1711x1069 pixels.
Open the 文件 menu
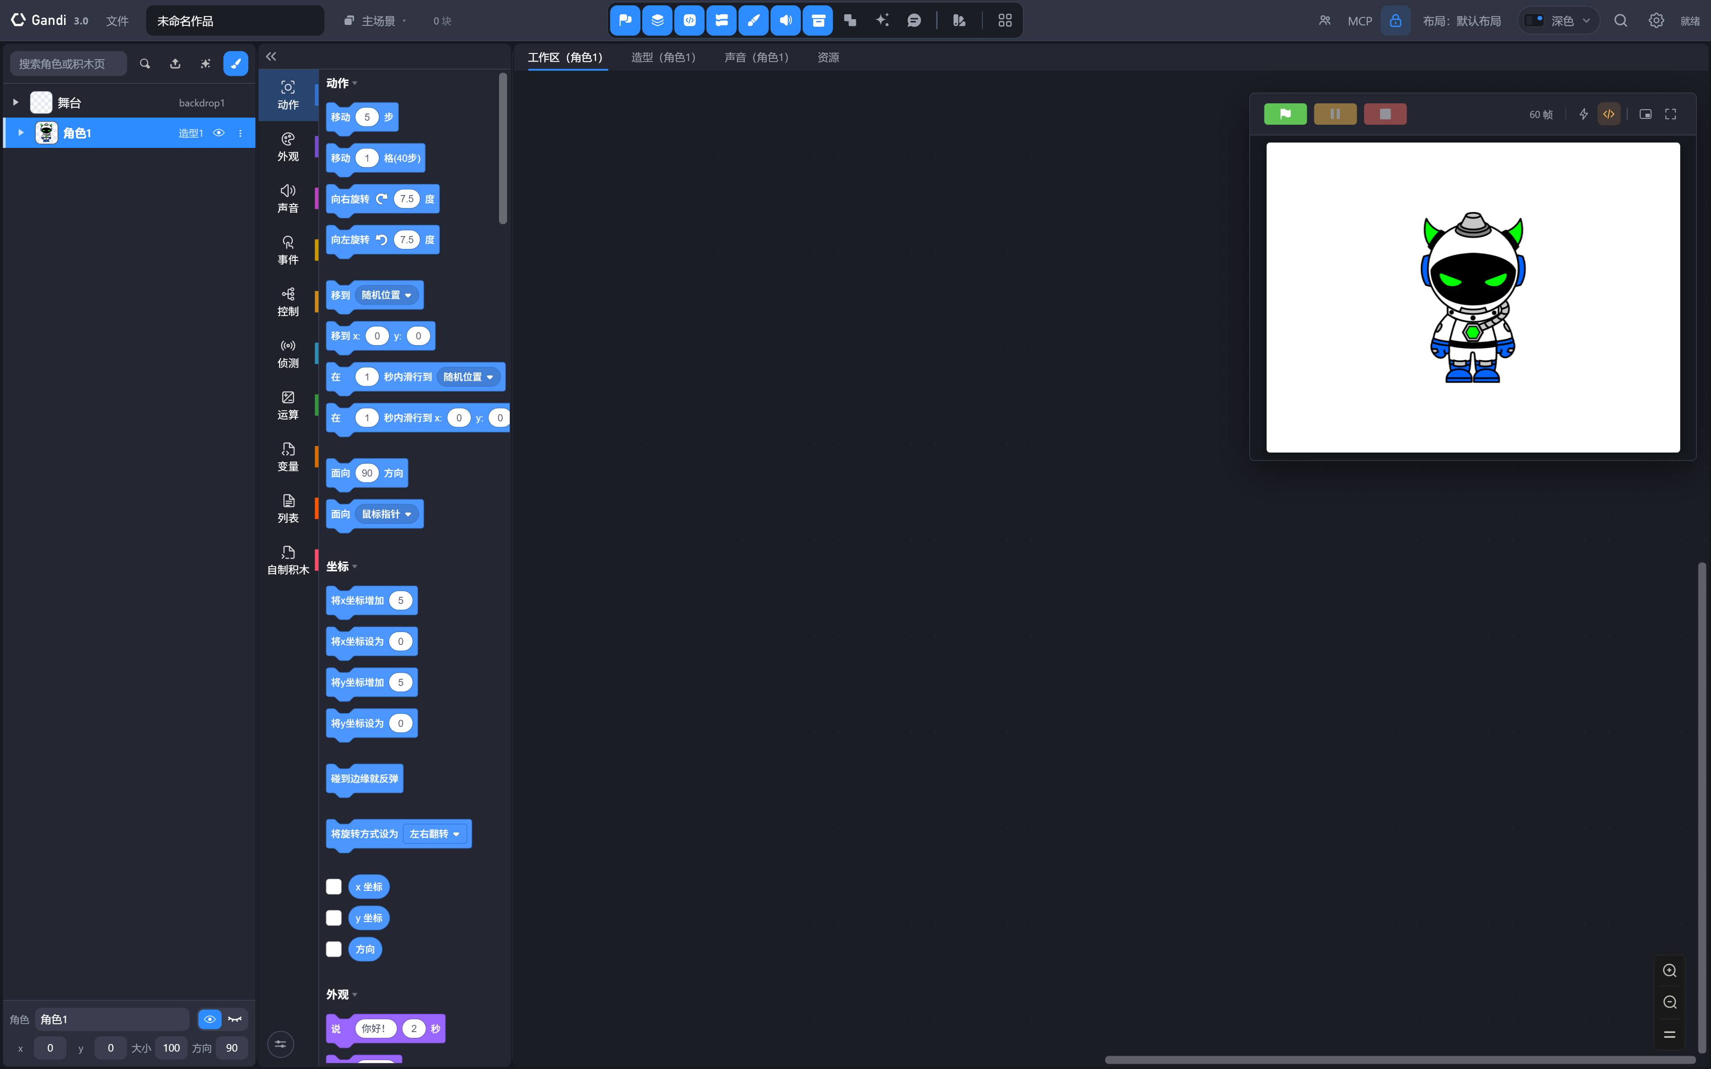pyautogui.click(x=117, y=20)
